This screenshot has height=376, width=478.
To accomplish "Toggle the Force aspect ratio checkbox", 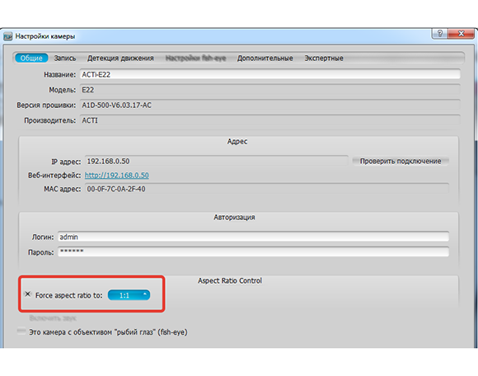I will [28, 294].
